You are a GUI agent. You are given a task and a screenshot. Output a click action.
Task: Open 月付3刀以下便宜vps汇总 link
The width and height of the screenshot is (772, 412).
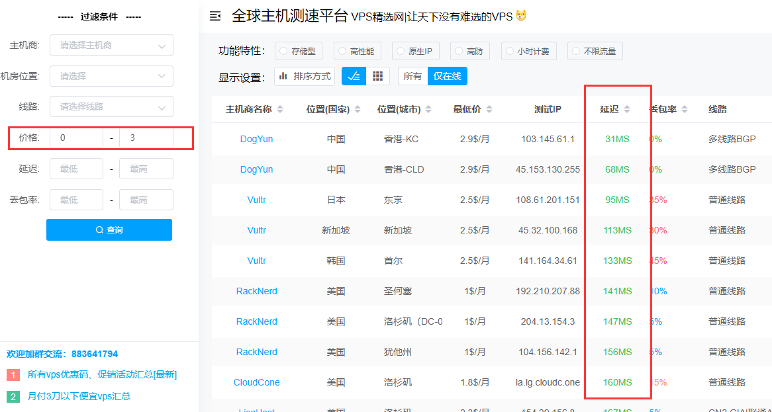[79, 395]
